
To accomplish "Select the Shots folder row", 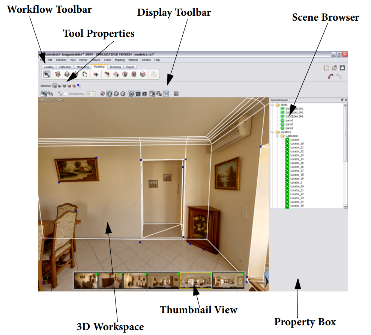I will pyautogui.click(x=284, y=105).
